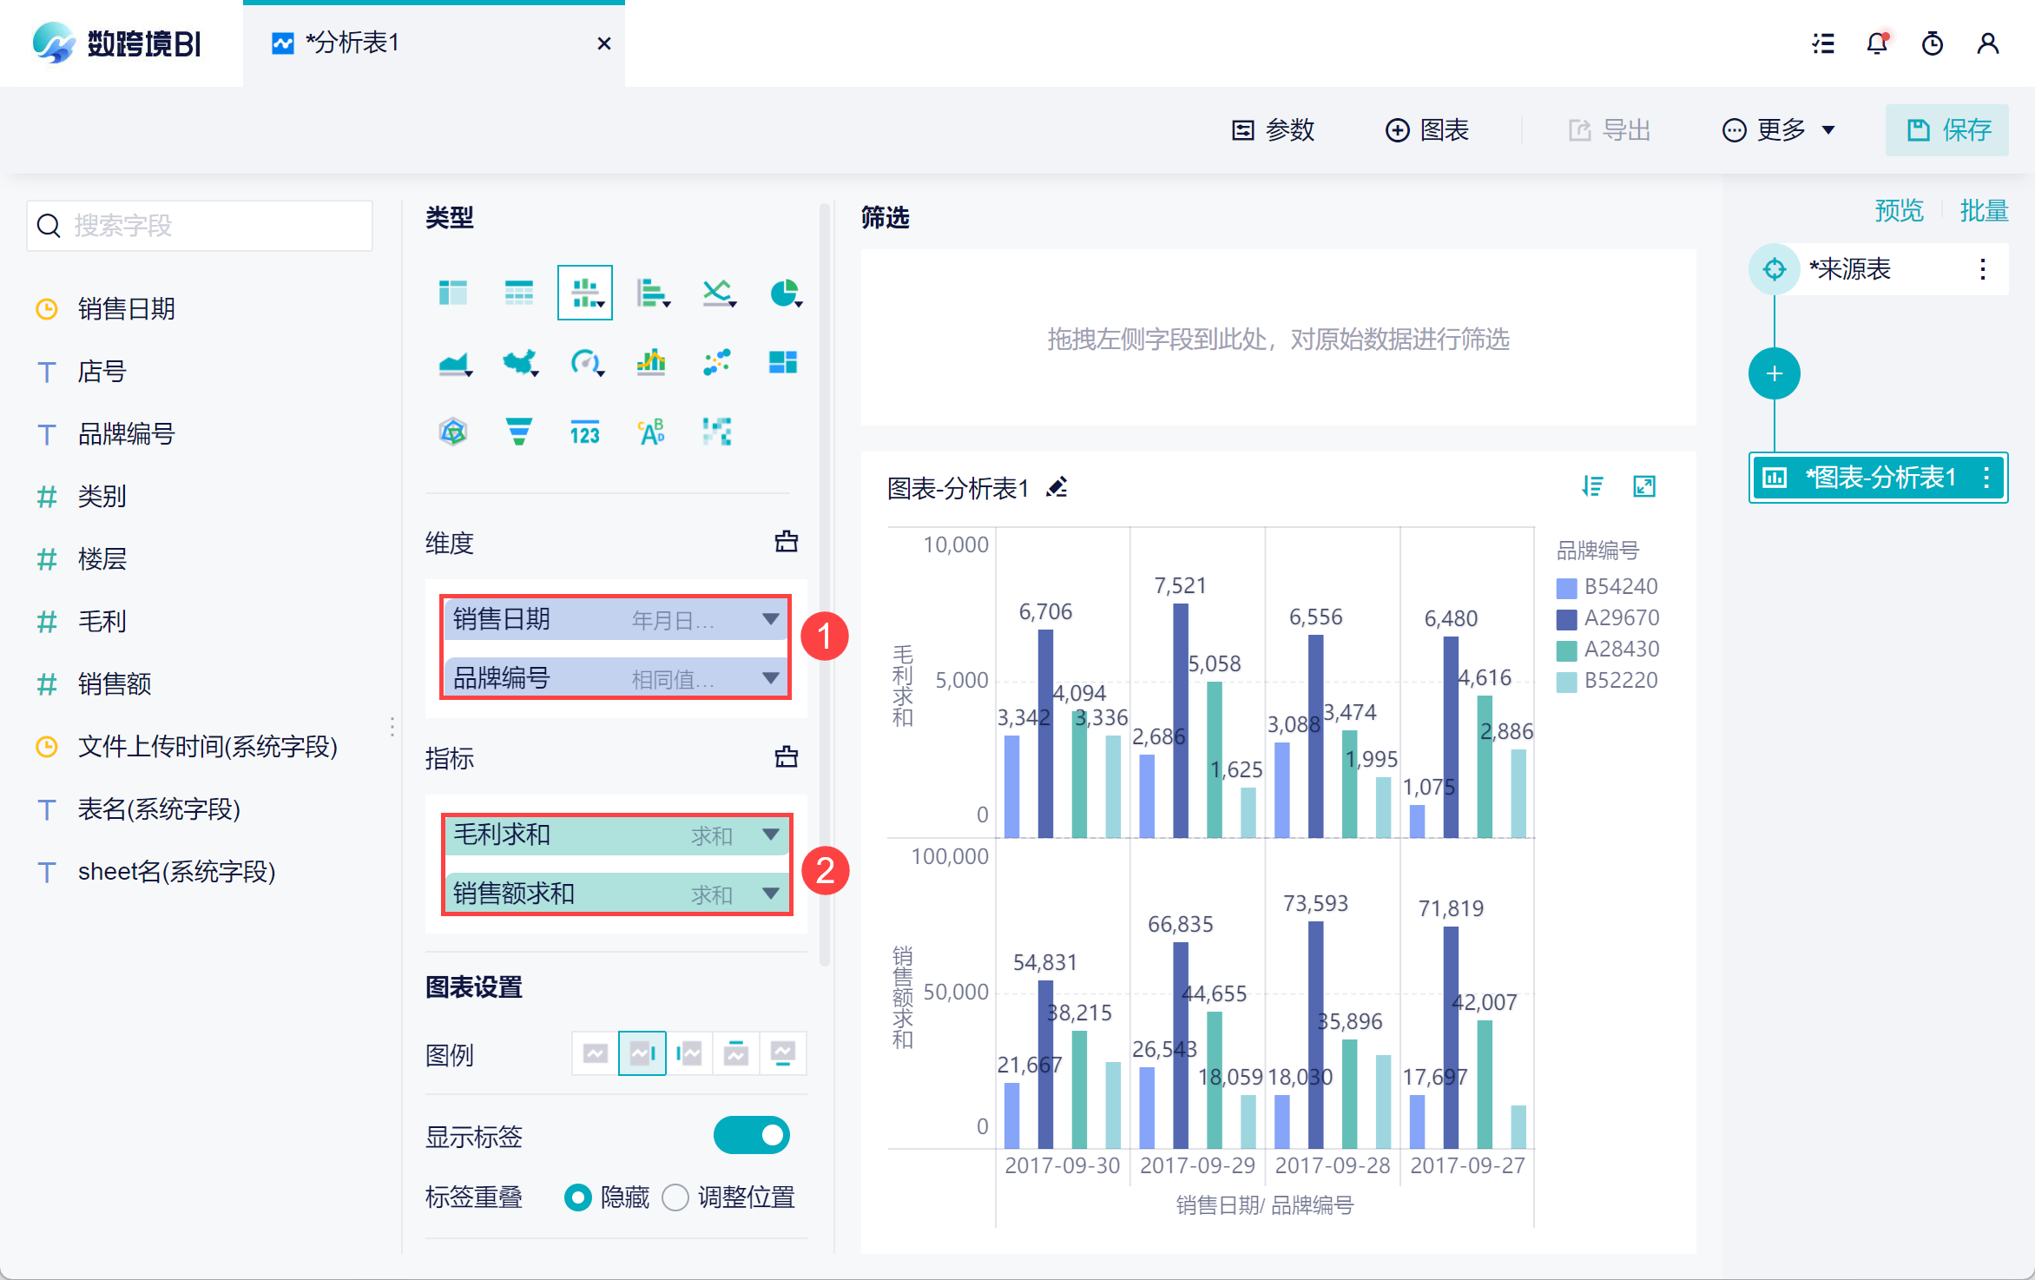Open the 预览 link
The image size is (2035, 1280).
point(1899,210)
